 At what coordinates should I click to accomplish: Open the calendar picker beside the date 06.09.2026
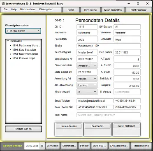42,146
